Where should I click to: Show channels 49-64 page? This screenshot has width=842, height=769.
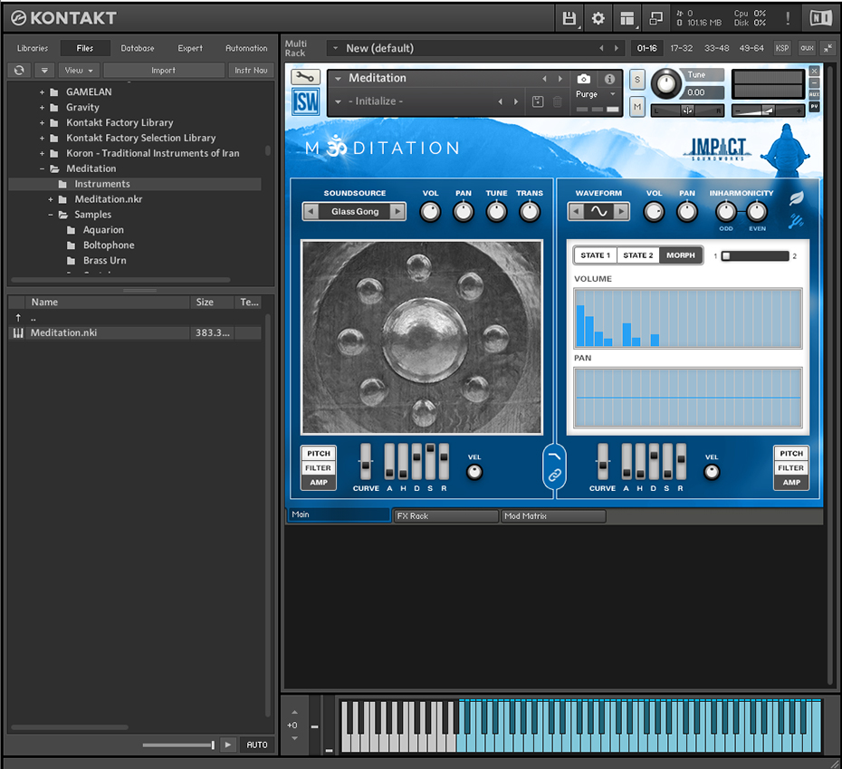click(x=751, y=48)
